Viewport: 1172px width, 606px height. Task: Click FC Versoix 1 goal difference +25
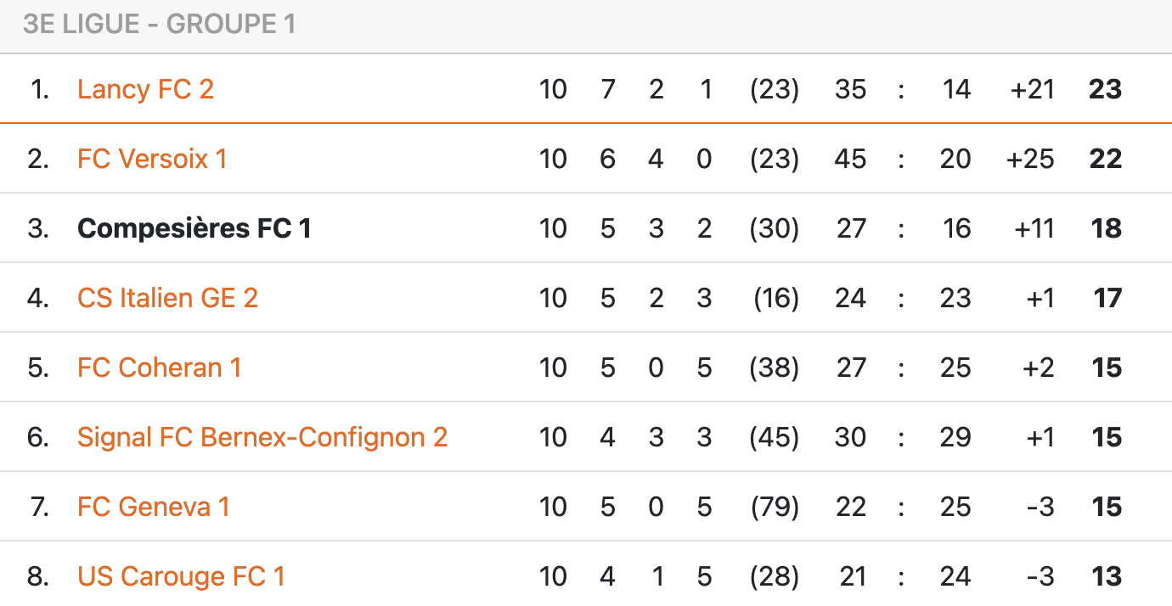click(1029, 159)
